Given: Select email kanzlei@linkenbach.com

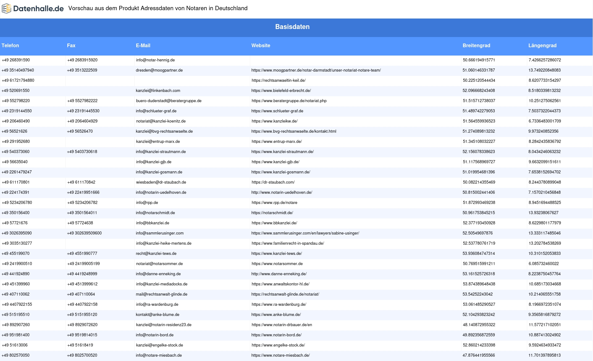Looking at the screenshot, I should click(158, 91).
